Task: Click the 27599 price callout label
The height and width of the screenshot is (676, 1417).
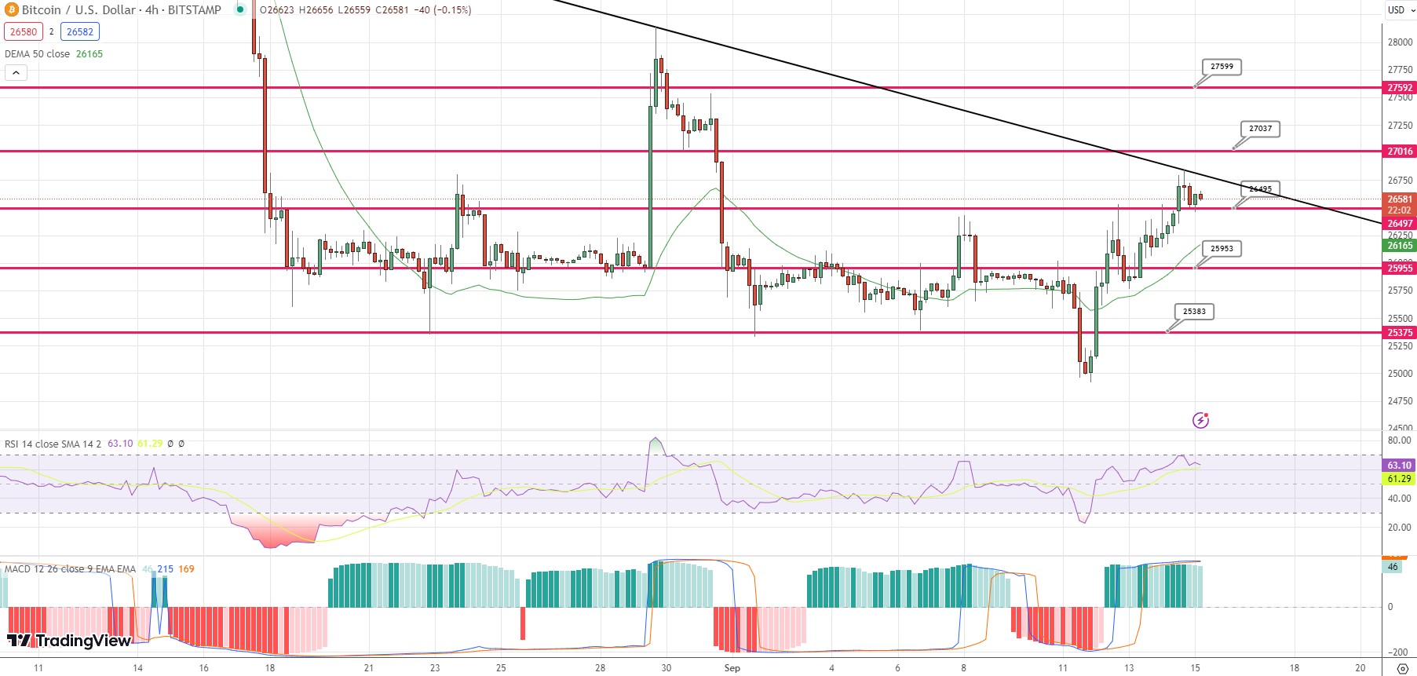Action: click(x=1222, y=67)
